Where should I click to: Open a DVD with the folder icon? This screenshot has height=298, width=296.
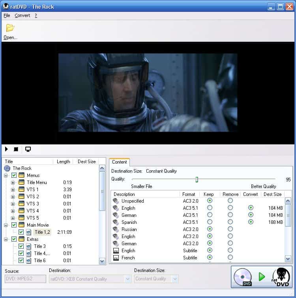pos(10,28)
